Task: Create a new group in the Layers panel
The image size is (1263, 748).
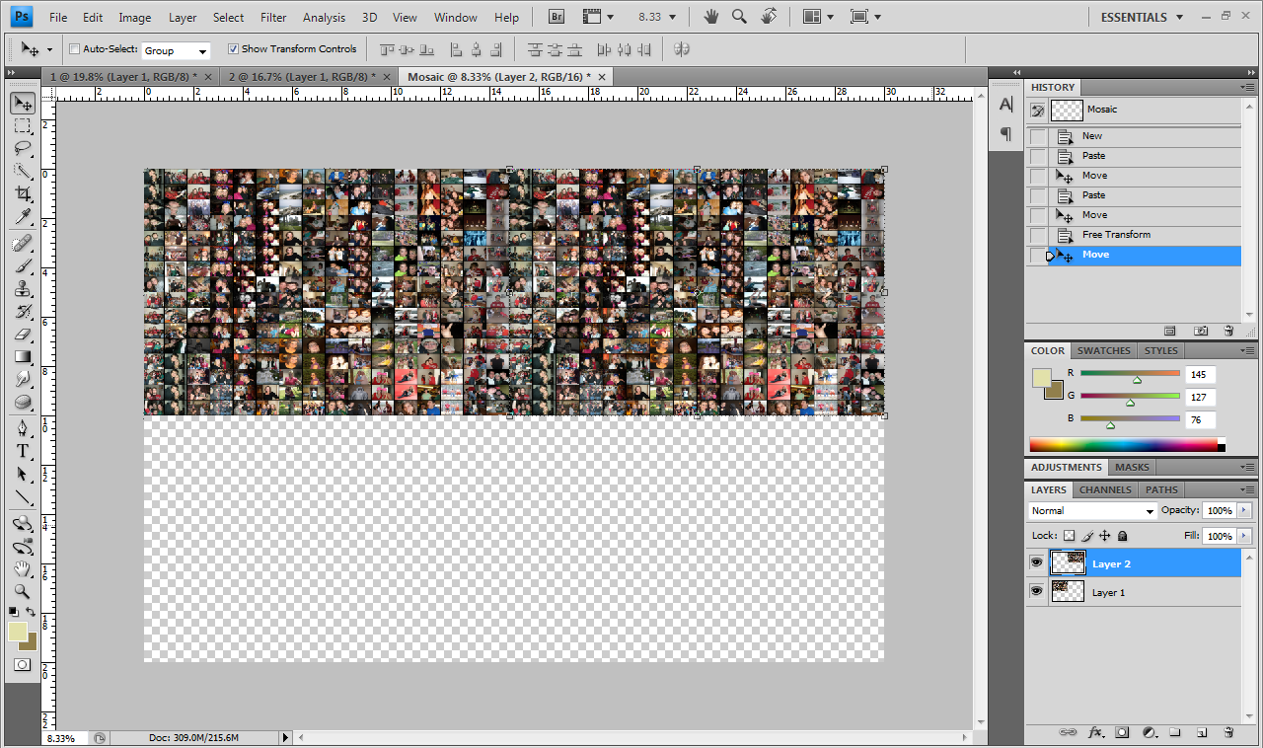Action: point(1175,732)
